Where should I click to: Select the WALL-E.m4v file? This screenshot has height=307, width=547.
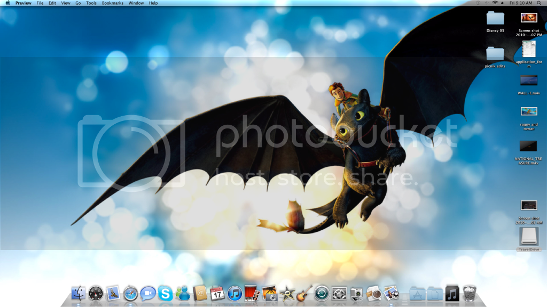point(528,80)
